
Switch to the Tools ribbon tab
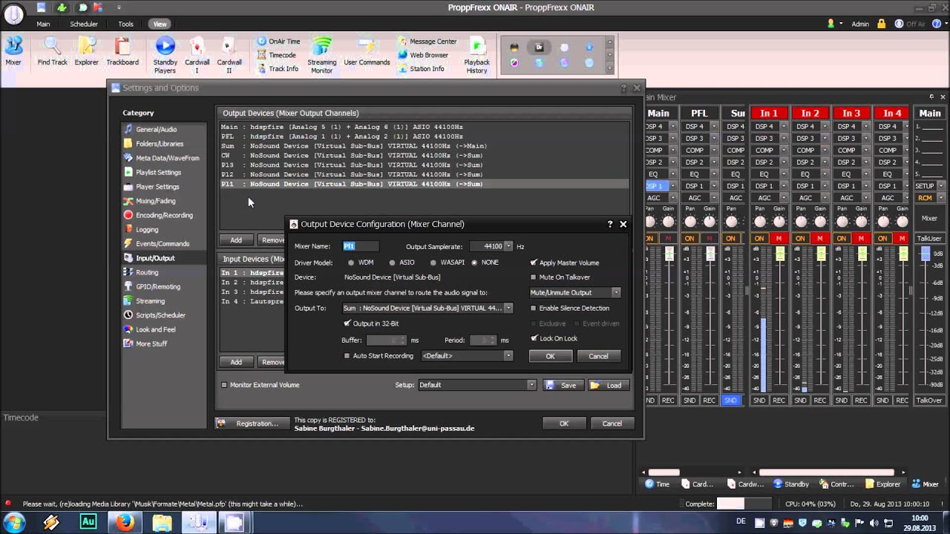(125, 24)
